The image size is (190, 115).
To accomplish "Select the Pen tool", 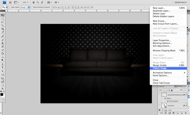I will click(3, 64).
